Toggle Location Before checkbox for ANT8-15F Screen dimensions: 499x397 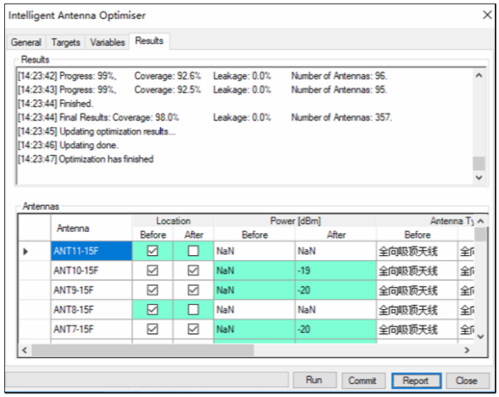[152, 309]
